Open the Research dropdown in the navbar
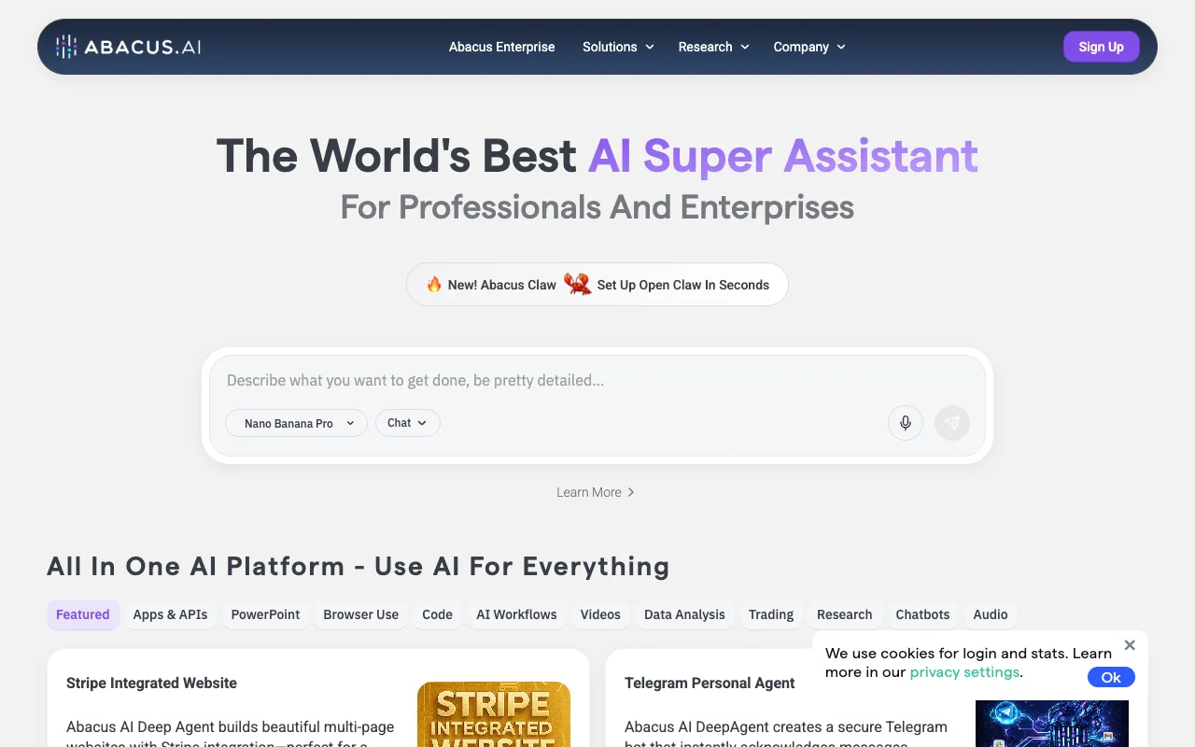Image resolution: width=1195 pixels, height=747 pixels. [712, 47]
